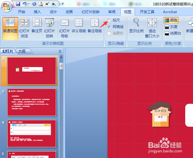
Task: Undo the last action
Action: point(25,4)
